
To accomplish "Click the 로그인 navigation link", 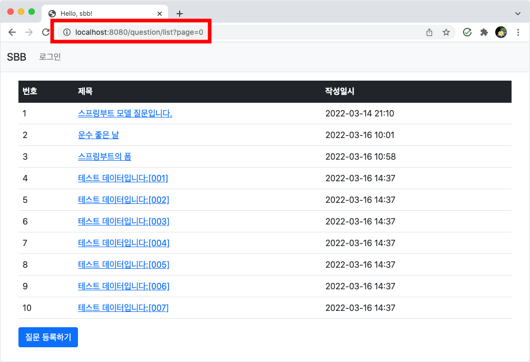I will [x=50, y=57].
